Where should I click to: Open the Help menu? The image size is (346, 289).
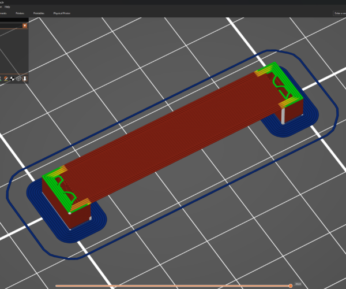(7, 7)
